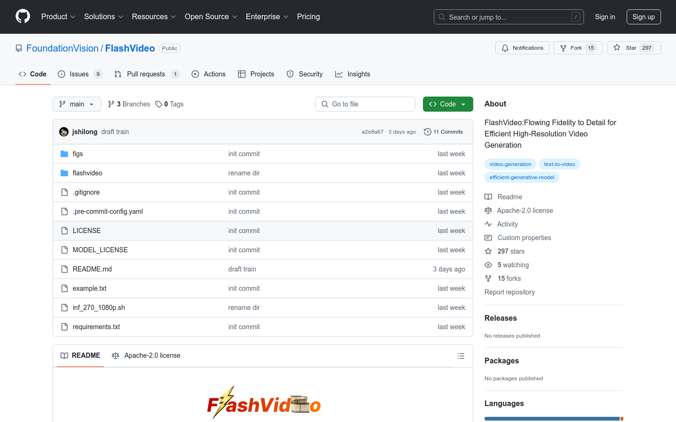Select the Apache-2.0 license tab
The width and height of the screenshot is (676, 422).
pos(146,356)
